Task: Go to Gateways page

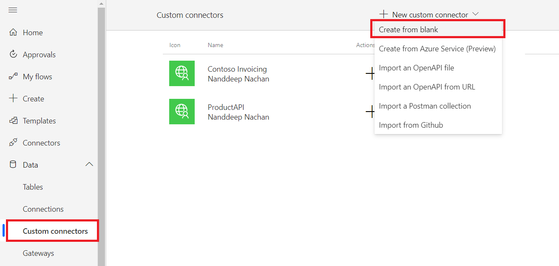Action: coord(38,253)
